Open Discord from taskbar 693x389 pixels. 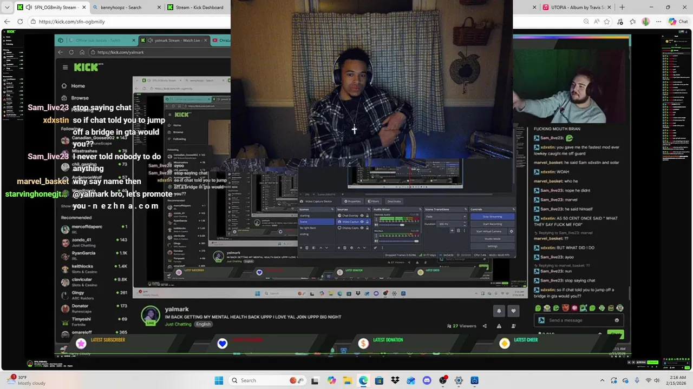(427, 380)
